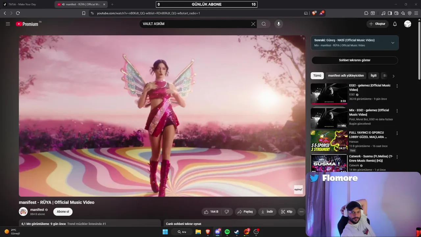Open options for Catwork - Susma video
The image size is (421, 237).
click(x=397, y=157)
